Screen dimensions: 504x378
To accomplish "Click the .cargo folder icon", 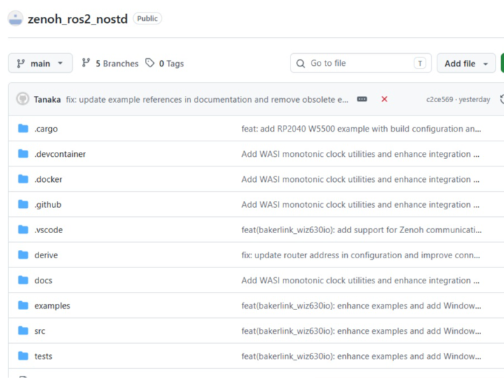I will click(x=23, y=129).
